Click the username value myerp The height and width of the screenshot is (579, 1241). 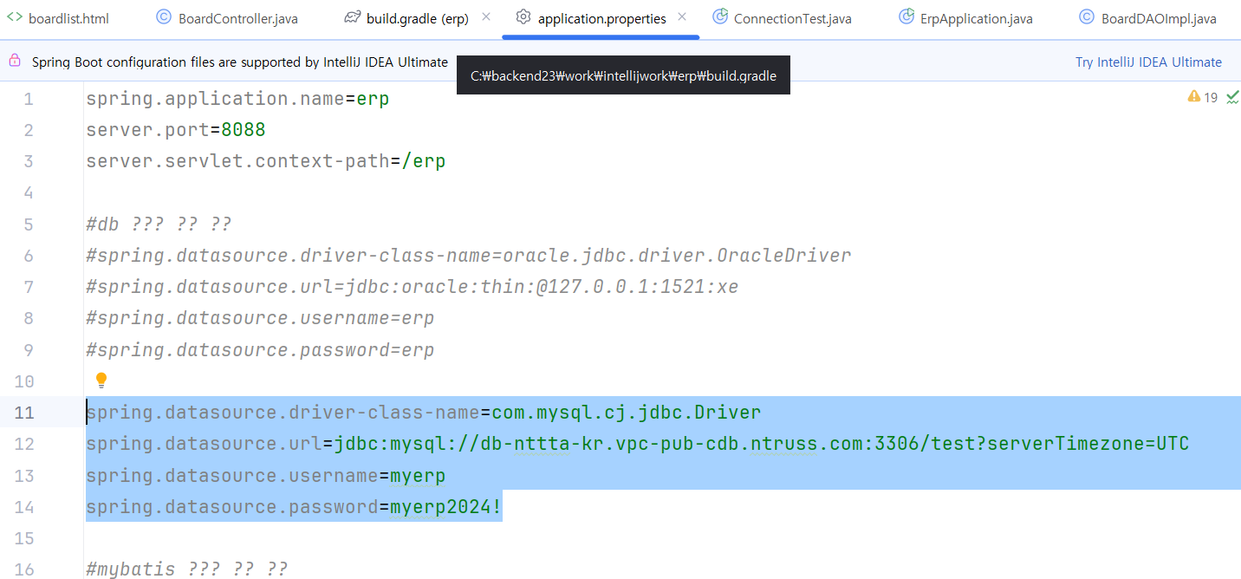418,476
